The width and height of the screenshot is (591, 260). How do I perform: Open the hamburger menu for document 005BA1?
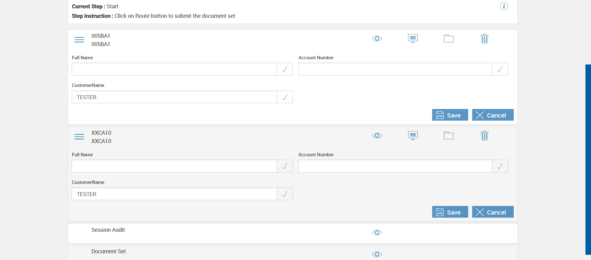coord(79,40)
